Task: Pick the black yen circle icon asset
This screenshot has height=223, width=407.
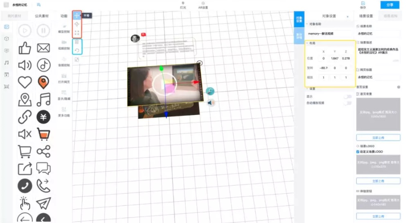Action: (x=43, y=117)
